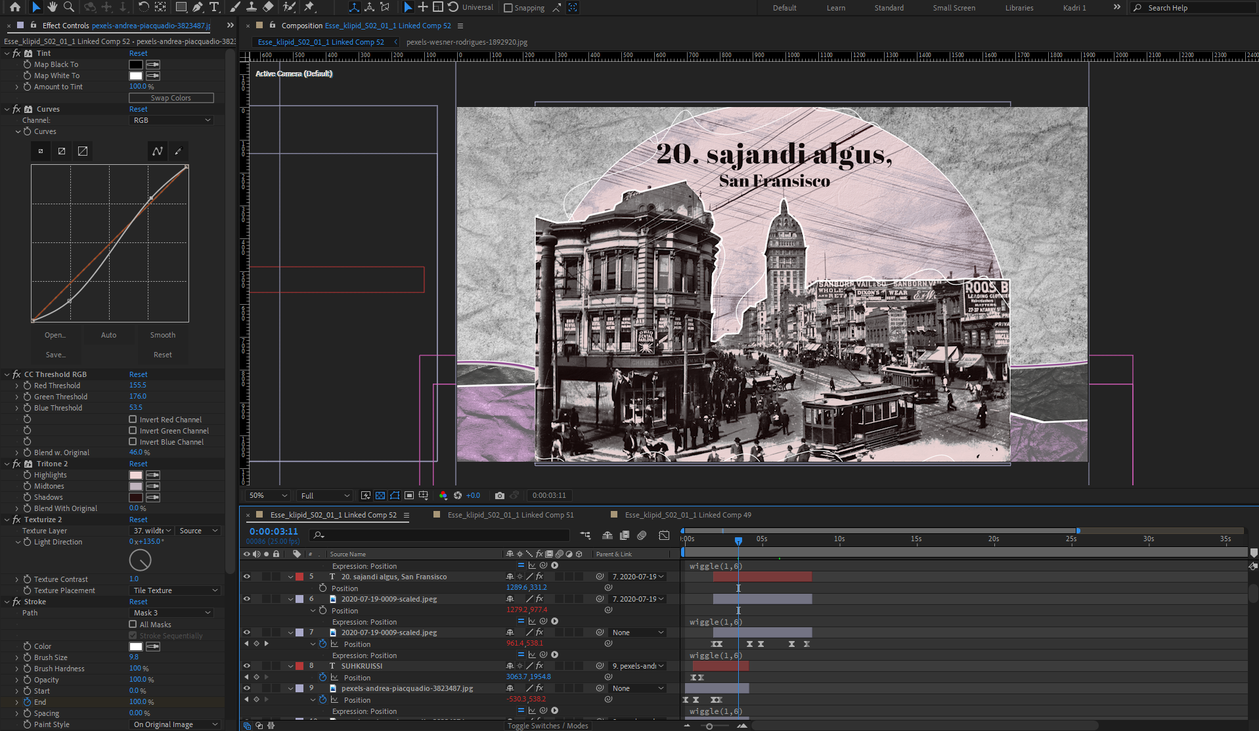Viewport: 1259px width, 731px height.
Task: Click the Smooth curves button
Action: click(162, 335)
